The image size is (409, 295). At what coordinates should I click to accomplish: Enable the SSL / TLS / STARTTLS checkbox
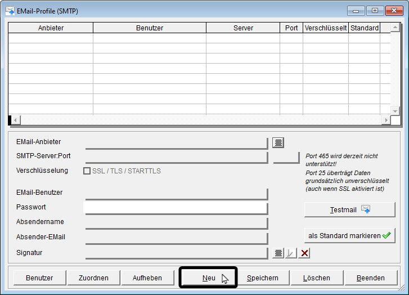(87, 171)
